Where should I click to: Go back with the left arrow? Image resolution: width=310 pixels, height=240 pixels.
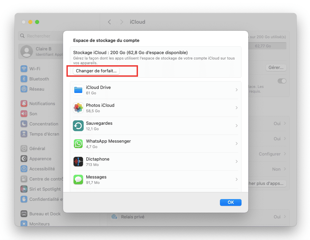coord(109,22)
